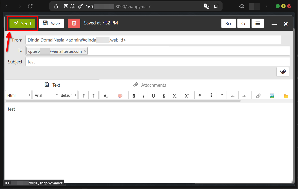Toggle strikethrough formatting
The height and width of the screenshot is (189, 298).
(164, 96)
